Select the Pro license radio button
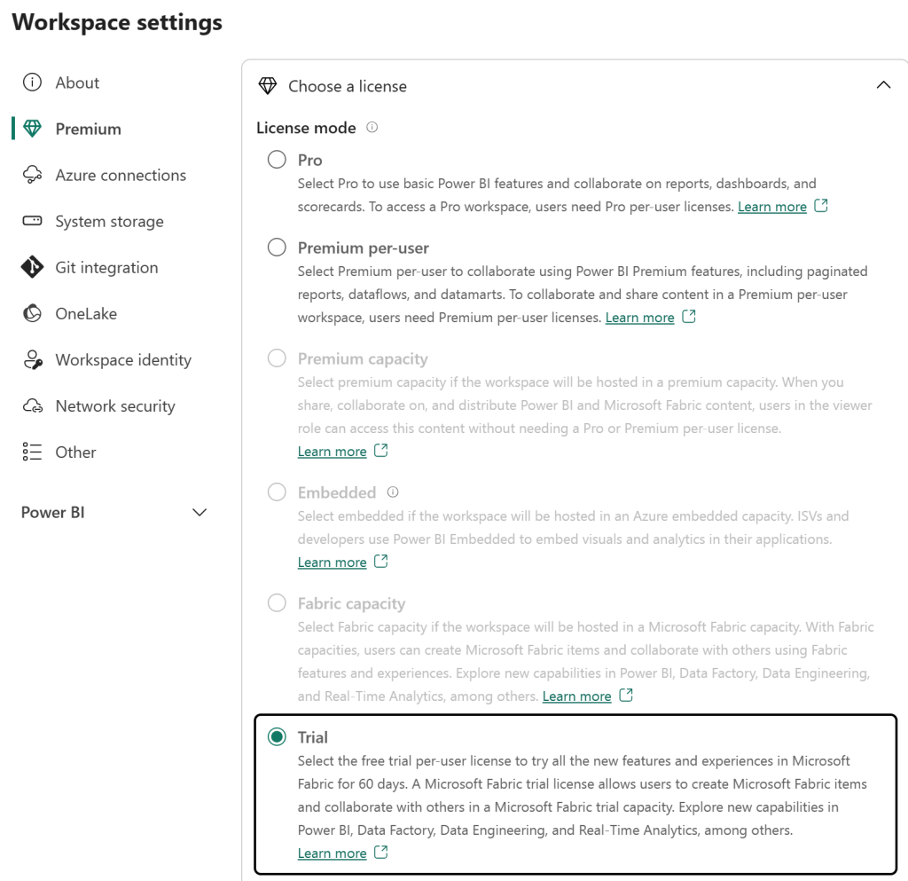908x881 pixels. pos(277,160)
